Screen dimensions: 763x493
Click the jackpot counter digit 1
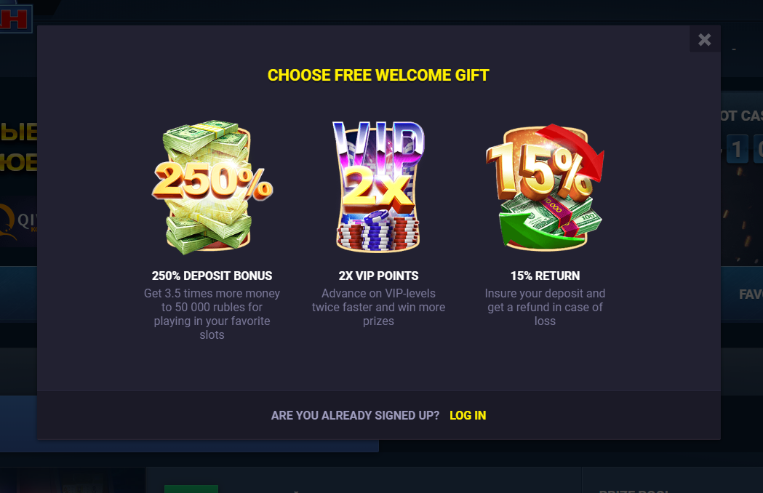(738, 149)
